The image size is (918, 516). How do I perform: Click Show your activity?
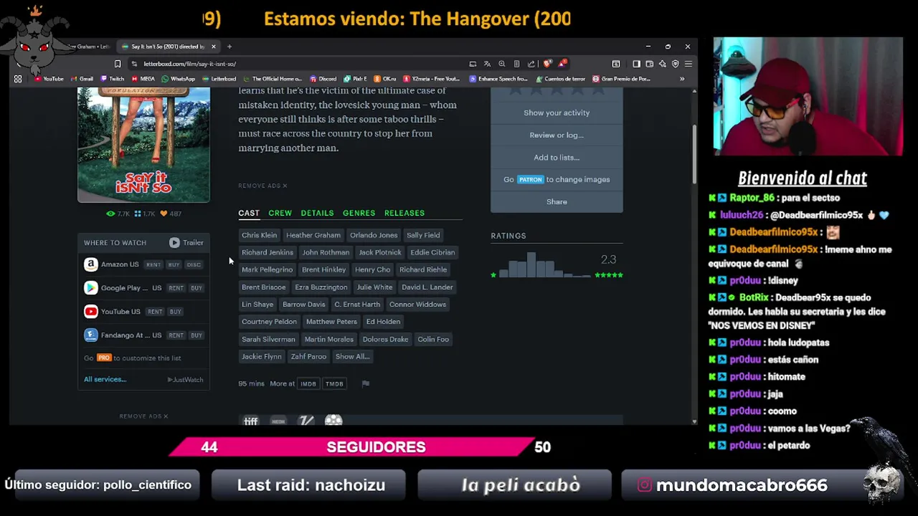[x=557, y=113]
